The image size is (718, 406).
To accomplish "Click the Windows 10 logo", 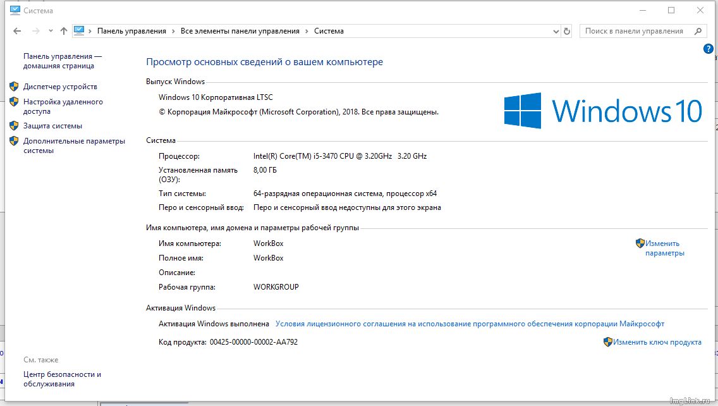I will [x=602, y=111].
